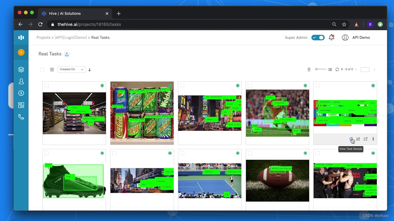Viewport: 394px width, 221px height.
Task: Open the Created On sort dropdown
Action: pos(71,69)
